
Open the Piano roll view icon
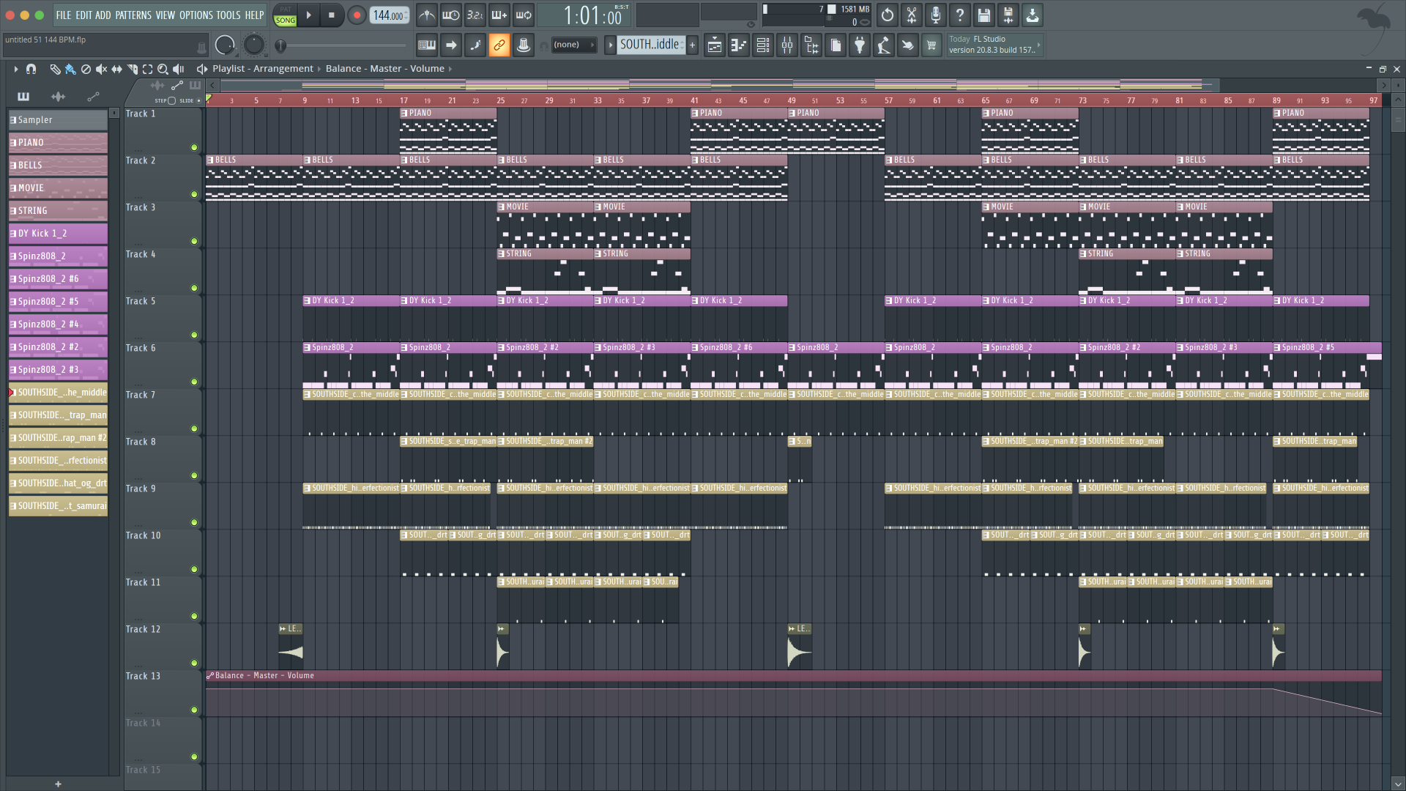point(739,45)
